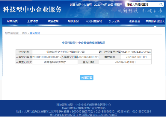The width and height of the screenshot is (166, 117).
Task: Select 政策法规 navigation item
Action: (x=53, y=21)
